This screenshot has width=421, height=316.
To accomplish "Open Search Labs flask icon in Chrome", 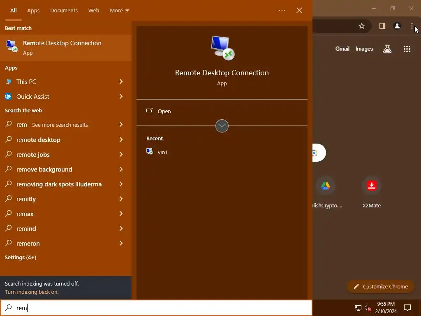I will tap(387, 49).
